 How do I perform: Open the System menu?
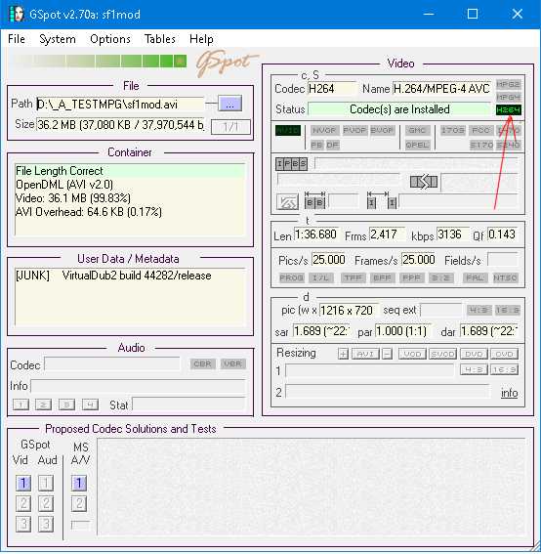[x=58, y=39]
